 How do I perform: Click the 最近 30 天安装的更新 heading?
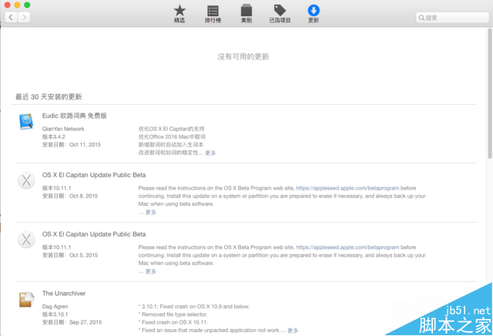49,97
